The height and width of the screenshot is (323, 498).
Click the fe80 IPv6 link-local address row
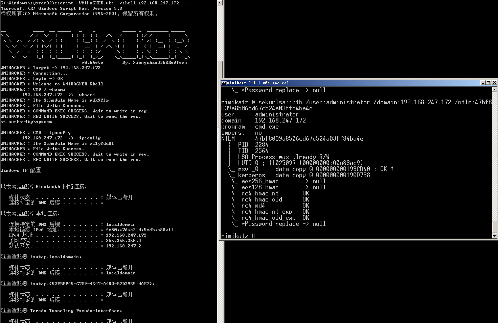(91, 230)
